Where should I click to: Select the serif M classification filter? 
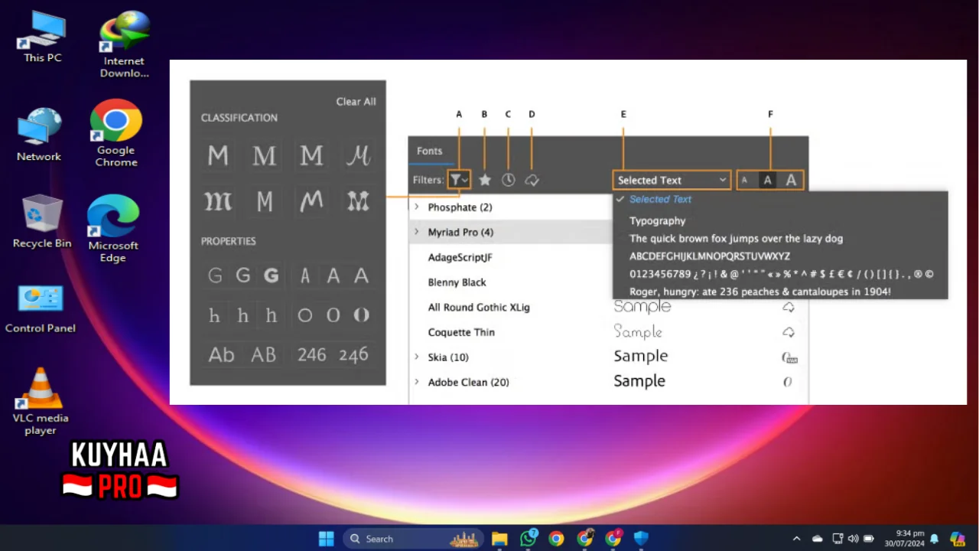tap(265, 156)
